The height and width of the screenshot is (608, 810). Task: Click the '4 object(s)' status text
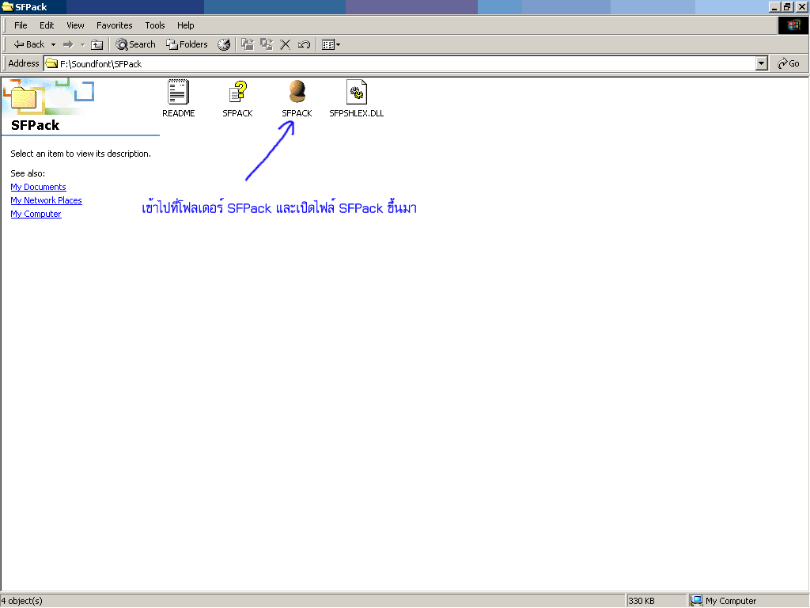[21, 601]
